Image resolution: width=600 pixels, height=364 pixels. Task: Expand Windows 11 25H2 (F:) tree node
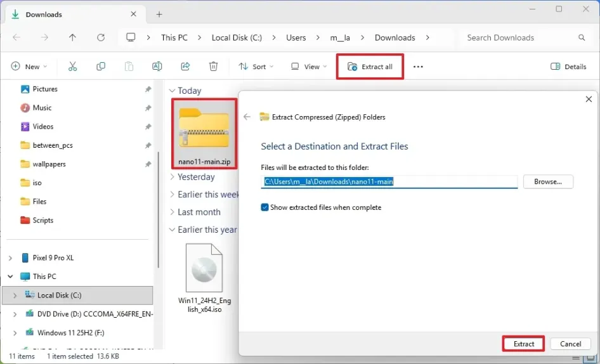pos(15,333)
